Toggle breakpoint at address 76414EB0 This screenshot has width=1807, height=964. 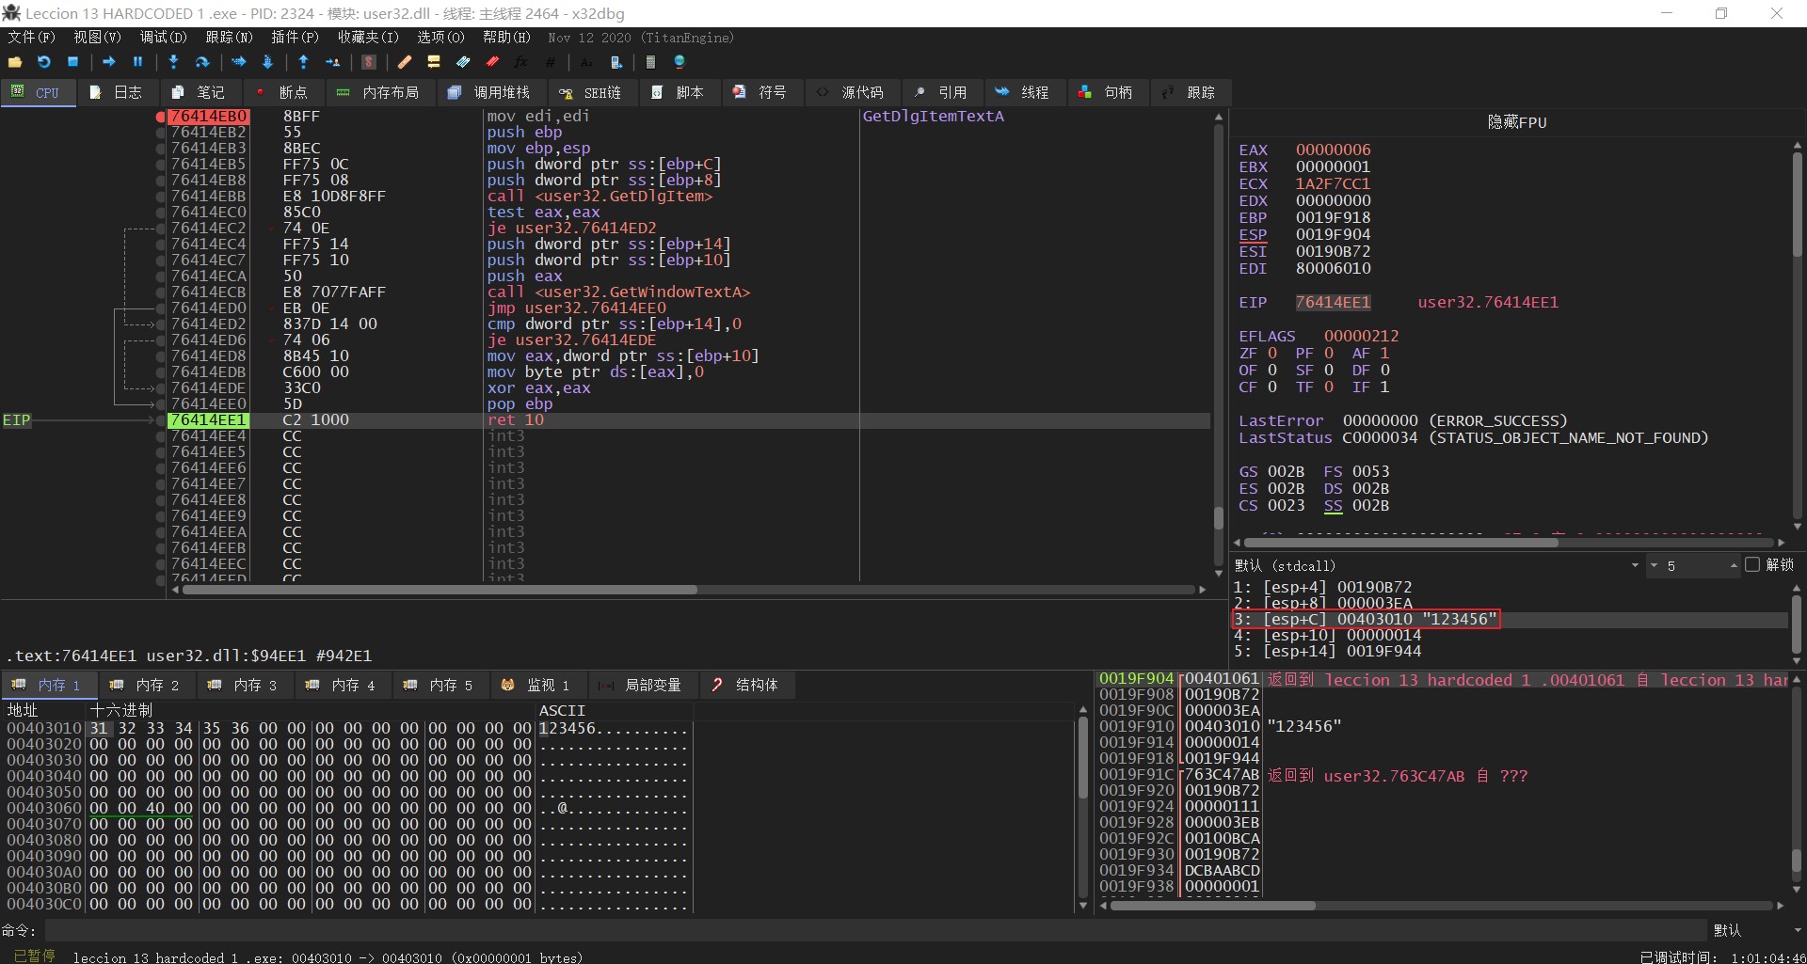[161, 117]
